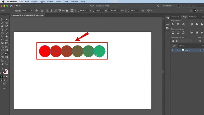
Task: Select the Mesh tool
Action: coord(2,50)
